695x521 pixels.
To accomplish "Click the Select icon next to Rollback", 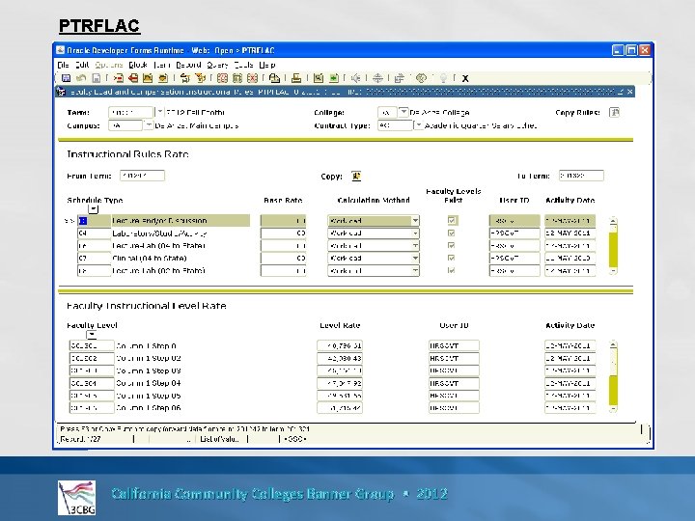I will (96, 78).
